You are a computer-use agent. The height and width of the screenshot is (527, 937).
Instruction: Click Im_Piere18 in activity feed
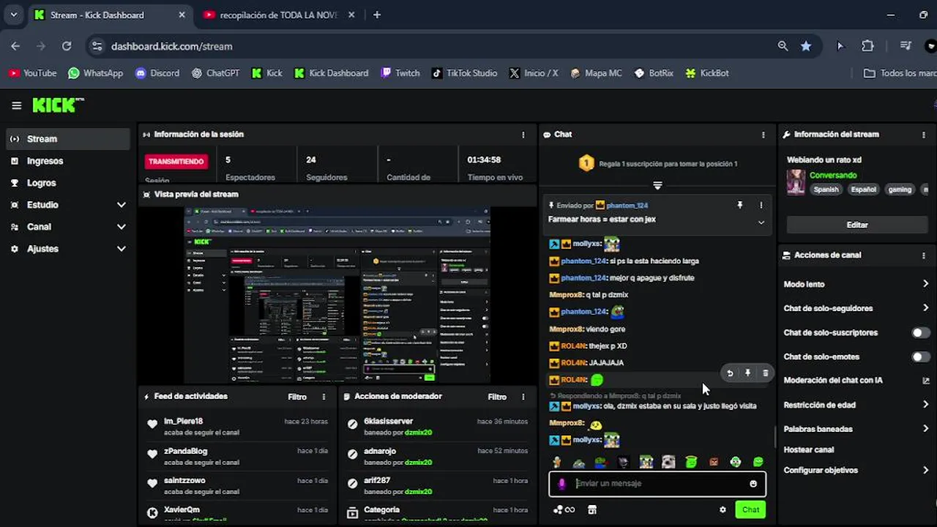pos(183,422)
